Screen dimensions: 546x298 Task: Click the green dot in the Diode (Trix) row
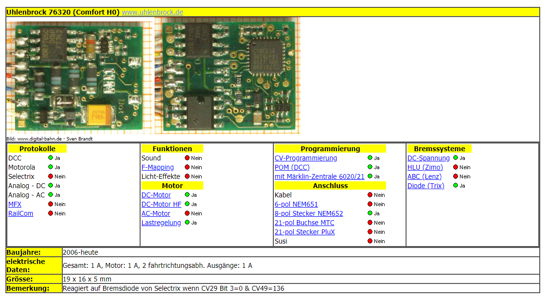(x=455, y=186)
